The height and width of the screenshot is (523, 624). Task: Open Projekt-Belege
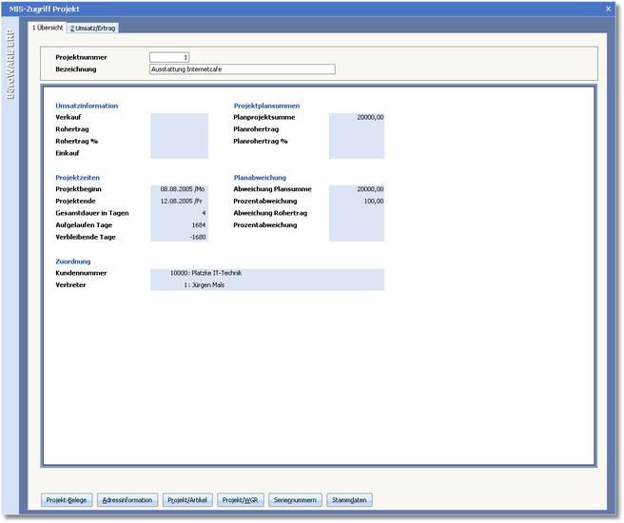coord(68,500)
